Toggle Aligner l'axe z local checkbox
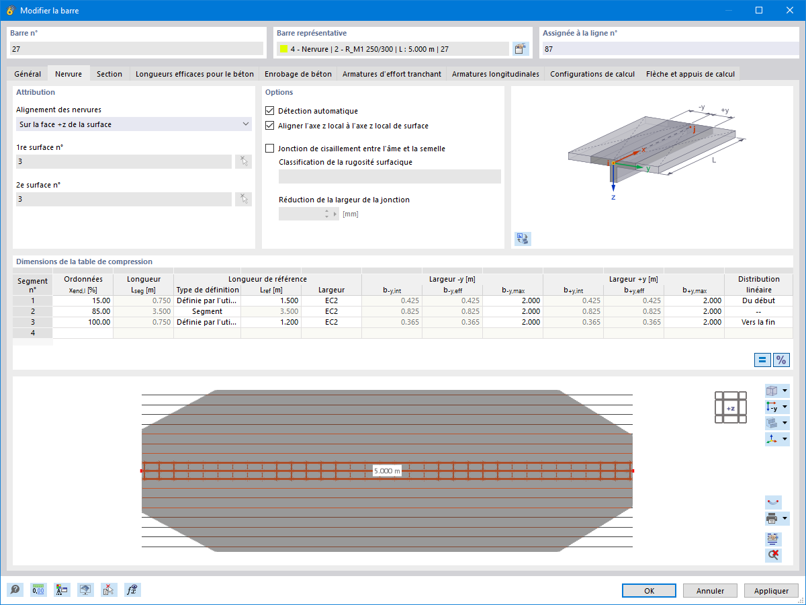 click(x=270, y=126)
